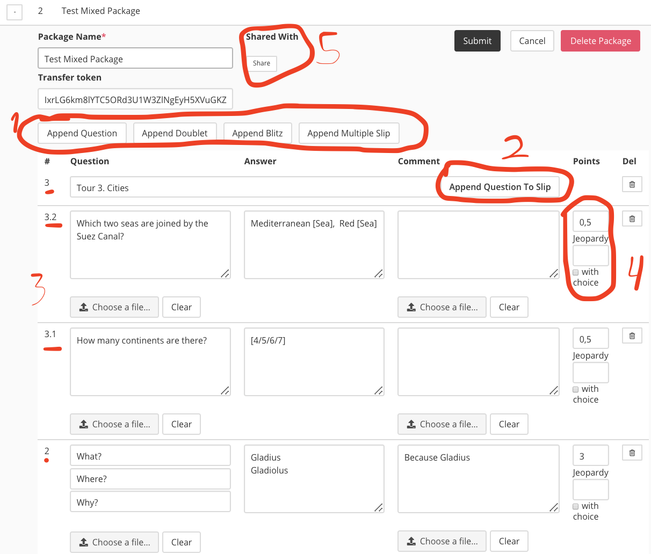
Task: Choose a comment file for question 3.2
Action: click(442, 307)
